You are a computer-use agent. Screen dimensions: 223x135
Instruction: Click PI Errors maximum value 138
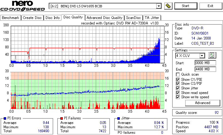[46, 127]
